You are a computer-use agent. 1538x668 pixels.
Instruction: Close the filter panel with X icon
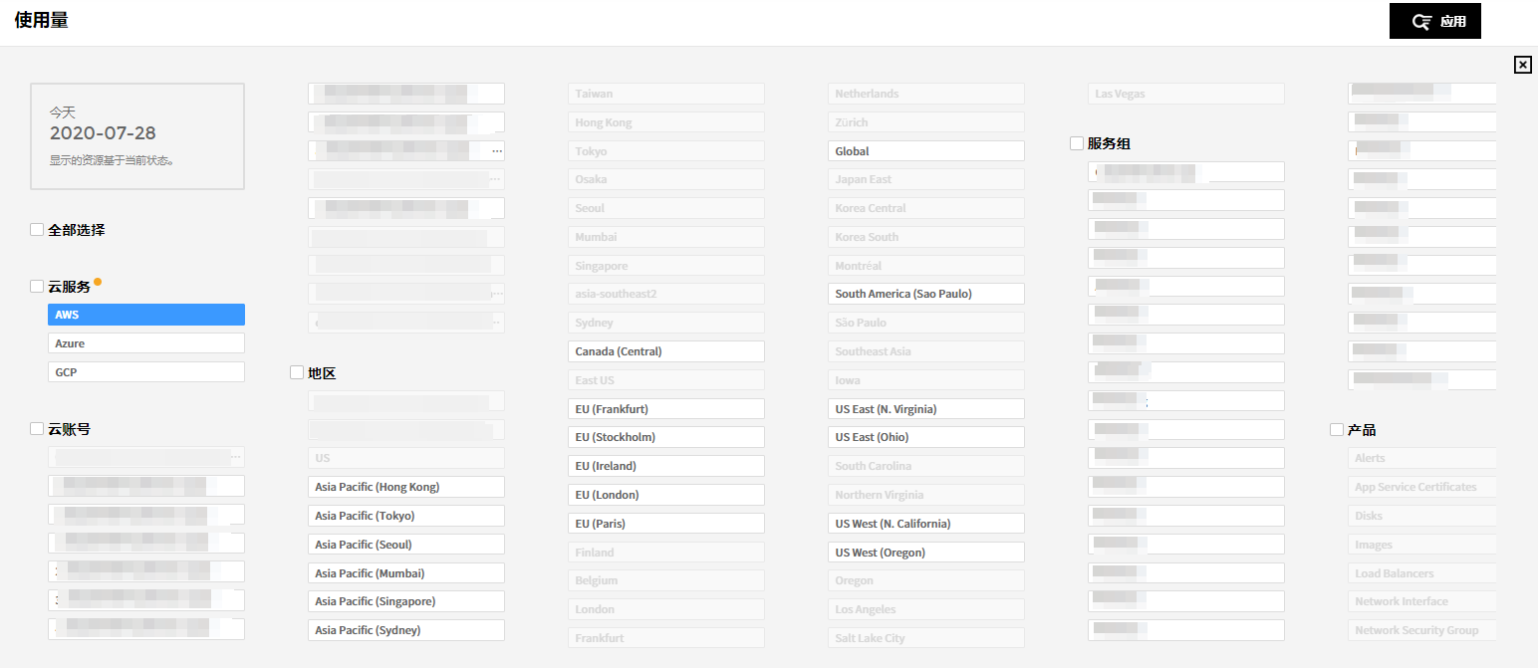(x=1522, y=65)
